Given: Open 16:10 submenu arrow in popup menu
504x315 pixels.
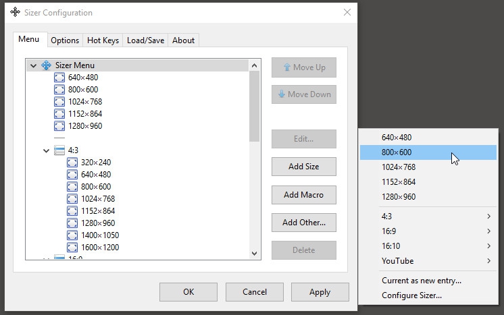Looking at the screenshot, I should (488, 246).
